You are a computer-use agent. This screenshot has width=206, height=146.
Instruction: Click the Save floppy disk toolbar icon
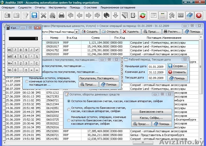pyautogui.click(x=34, y=15)
